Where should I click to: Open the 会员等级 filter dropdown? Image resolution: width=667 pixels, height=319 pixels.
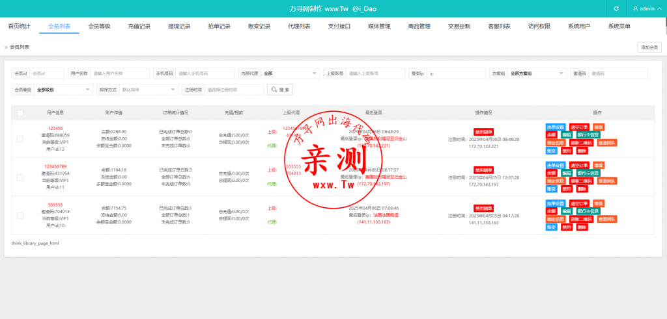pyautogui.click(x=63, y=90)
